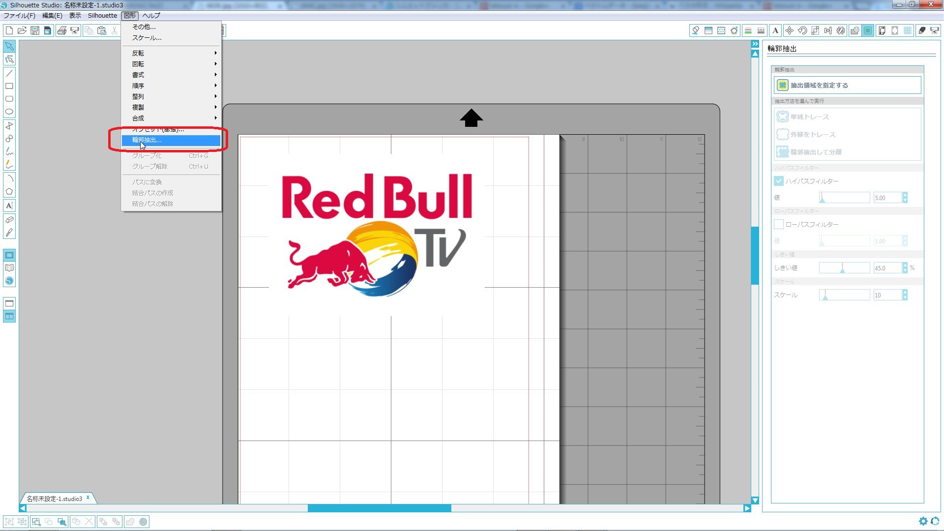Click the ハイパスフィルター value slider
This screenshot has height=531, width=944.
844,198
